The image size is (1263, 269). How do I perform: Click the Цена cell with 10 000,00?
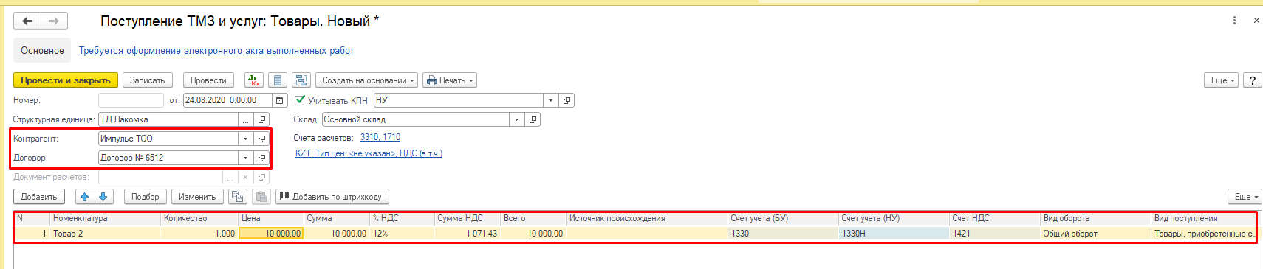(x=271, y=234)
